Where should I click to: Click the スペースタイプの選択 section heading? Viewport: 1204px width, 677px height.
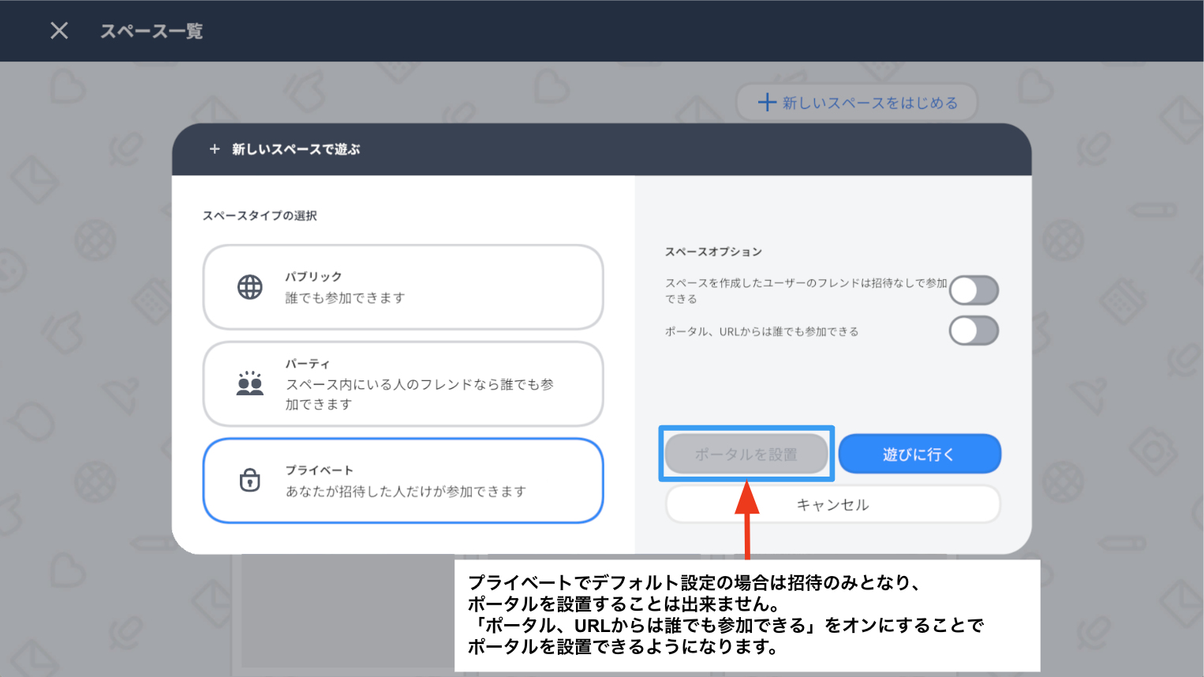click(x=260, y=216)
